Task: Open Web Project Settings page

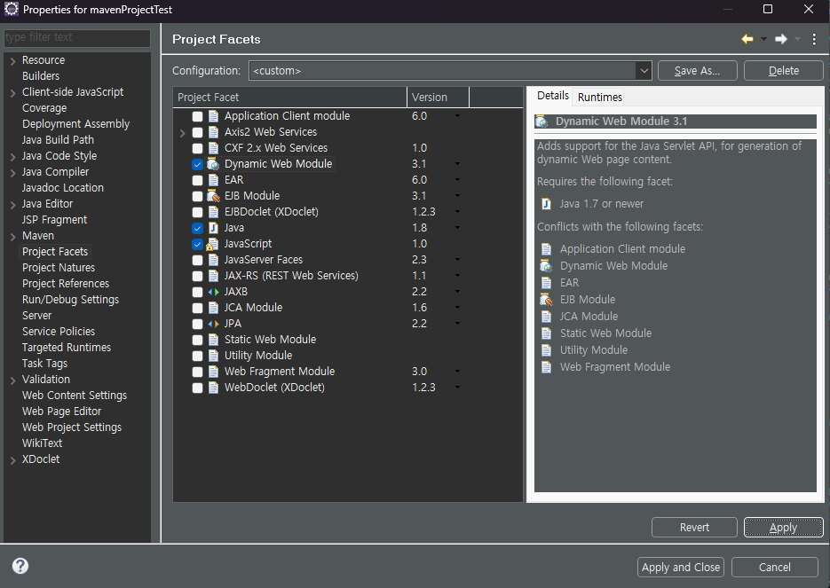Action: click(72, 427)
